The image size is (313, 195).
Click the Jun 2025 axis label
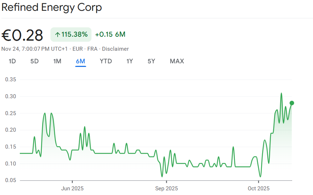[x=72, y=188]
